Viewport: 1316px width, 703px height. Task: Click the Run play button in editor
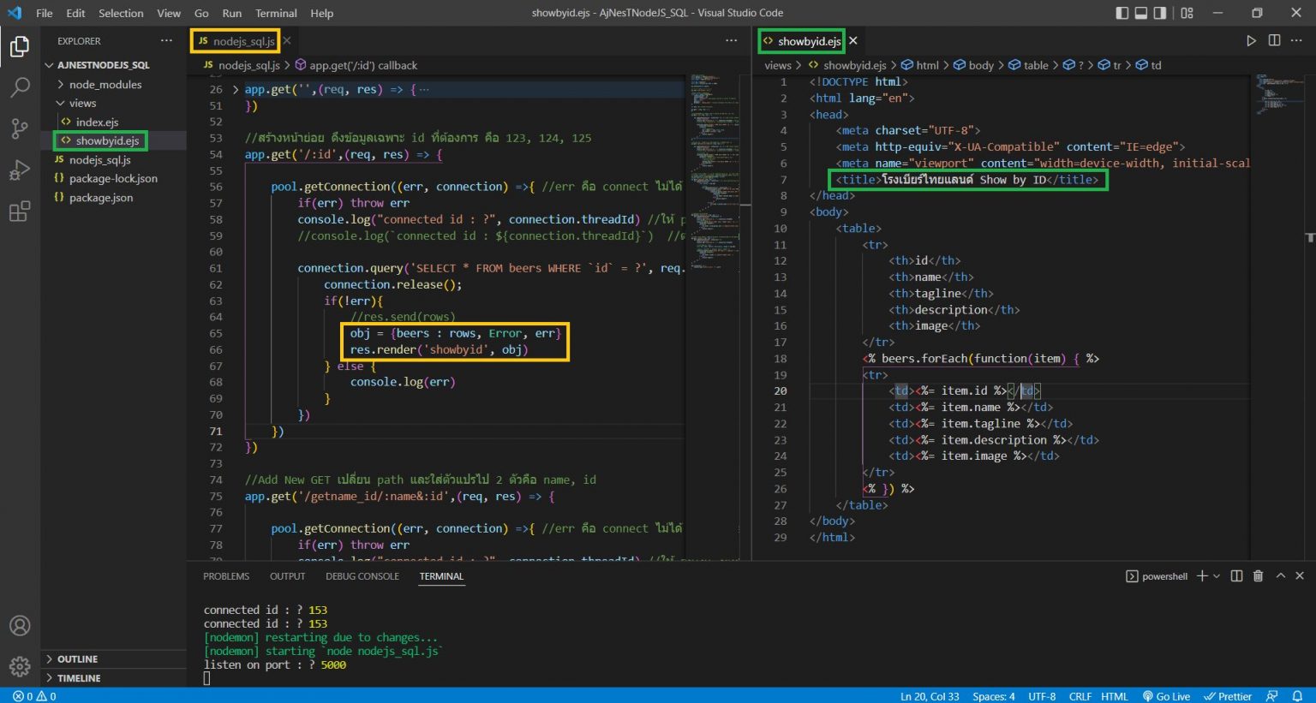point(1251,41)
